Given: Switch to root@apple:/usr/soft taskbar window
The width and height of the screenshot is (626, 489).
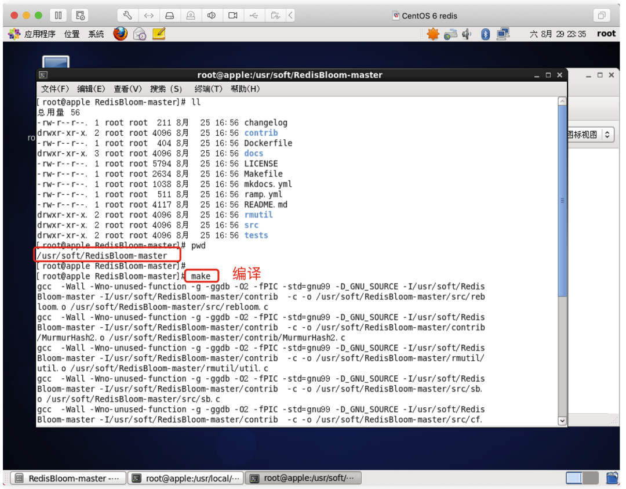Looking at the screenshot, I should point(303,478).
